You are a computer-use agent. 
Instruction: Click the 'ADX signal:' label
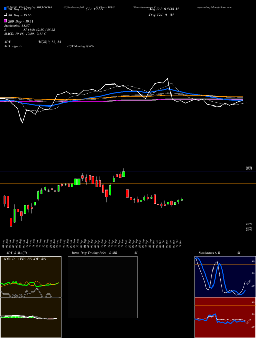pos(13,46)
